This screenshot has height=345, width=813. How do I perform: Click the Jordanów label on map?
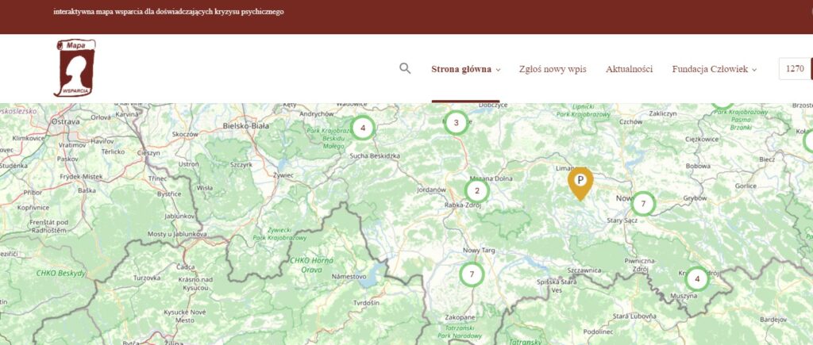(431, 190)
